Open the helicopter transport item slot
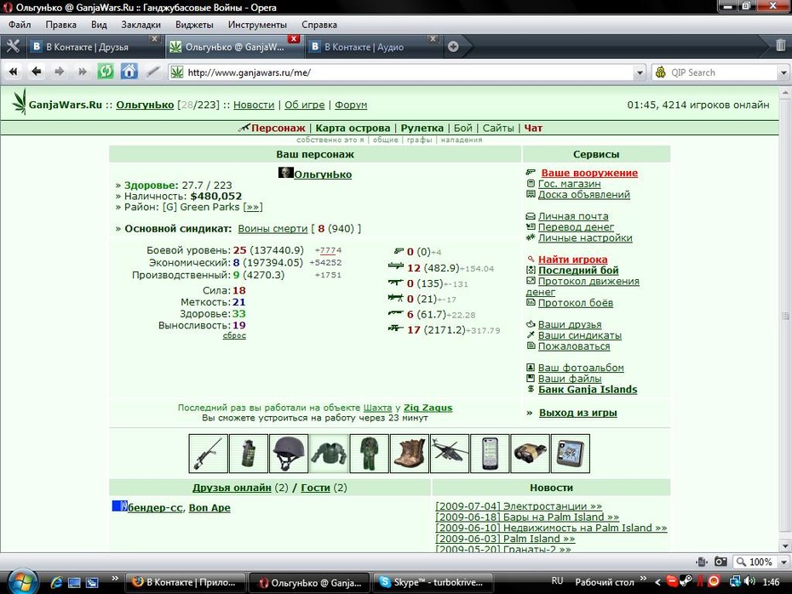Image resolution: width=792 pixels, height=594 pixels. point(450,454)
